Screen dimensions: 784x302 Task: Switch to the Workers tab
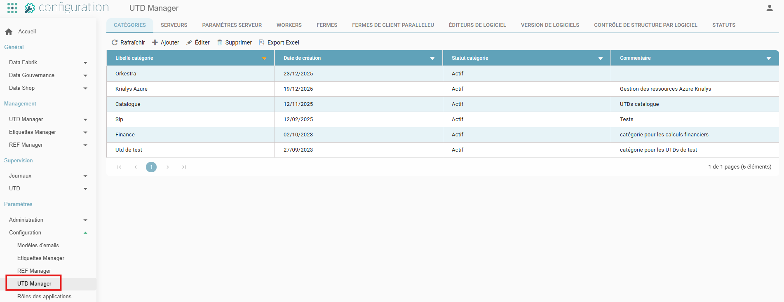click(x=289, y=25)
